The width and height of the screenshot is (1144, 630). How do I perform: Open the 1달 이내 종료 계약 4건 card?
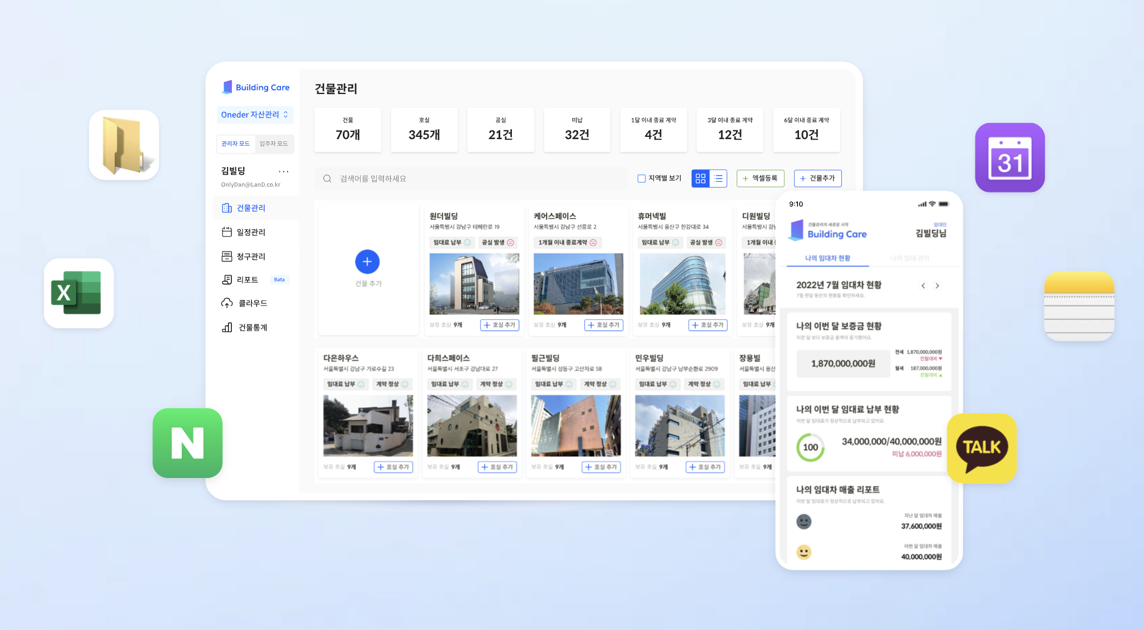[x=653, y=130]
